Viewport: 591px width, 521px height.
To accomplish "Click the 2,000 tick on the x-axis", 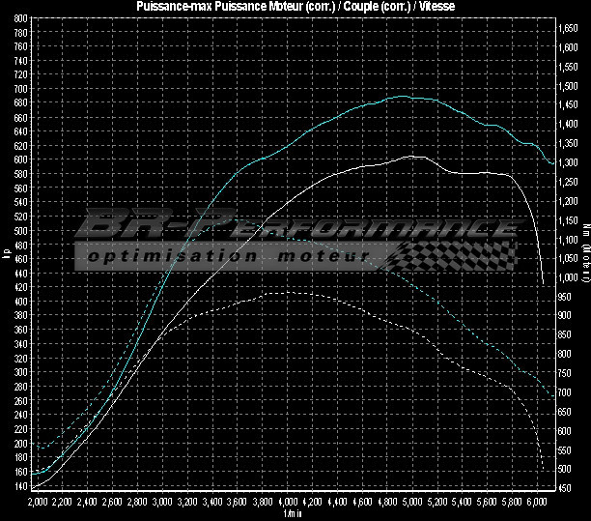I will coord(38,503).
